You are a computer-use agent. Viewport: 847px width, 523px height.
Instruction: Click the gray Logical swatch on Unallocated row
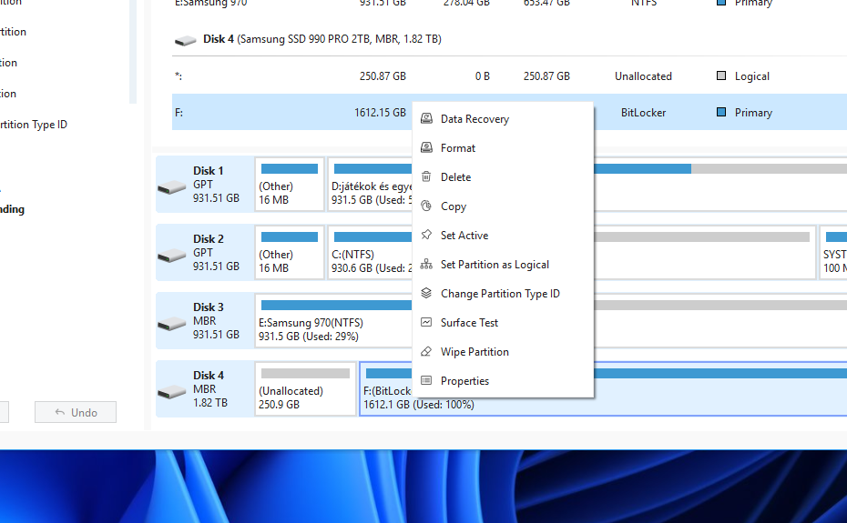point(721,76)
